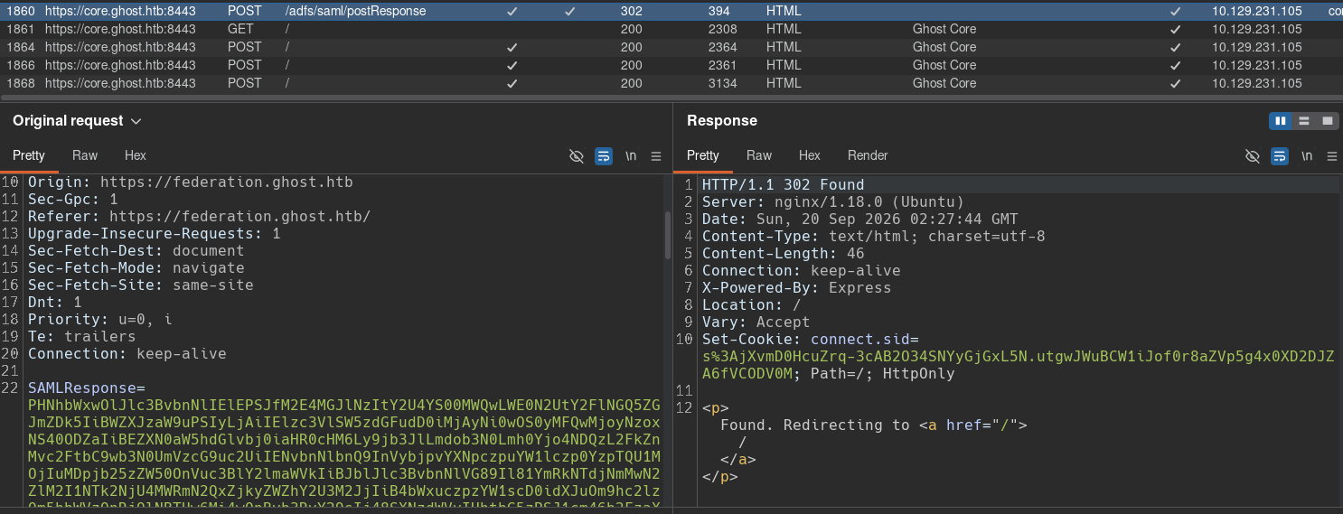
Task: Click params checkmark in row 1868
Action: tap(512, 83)
